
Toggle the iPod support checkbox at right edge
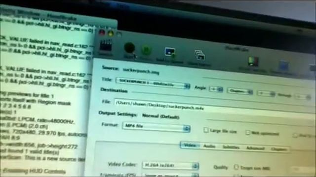295,136
